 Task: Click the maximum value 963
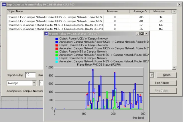pyautogui.click(x=161, y=17)
